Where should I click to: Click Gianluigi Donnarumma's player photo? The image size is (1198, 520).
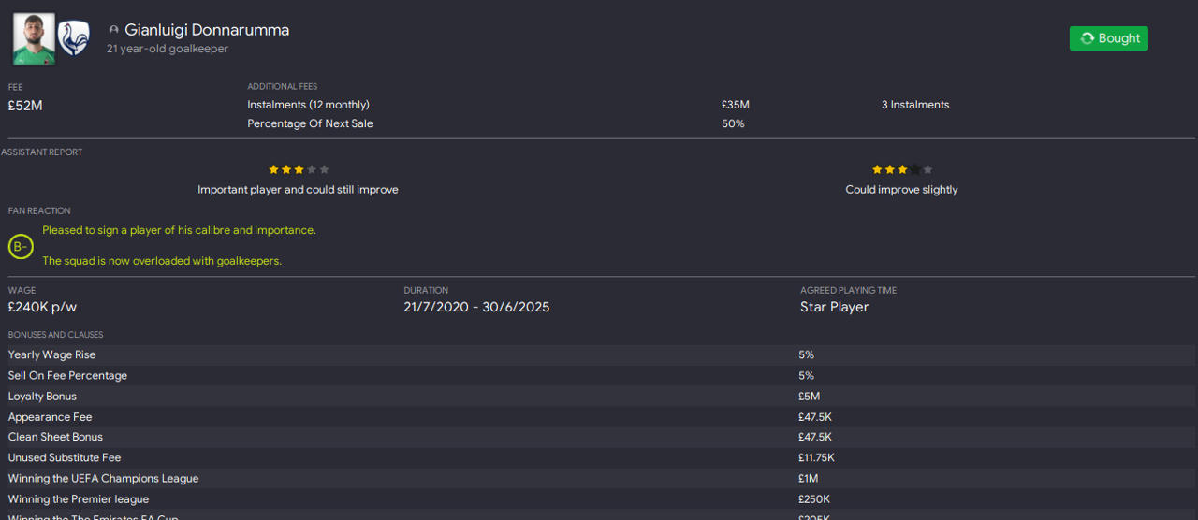click(34, 38)
